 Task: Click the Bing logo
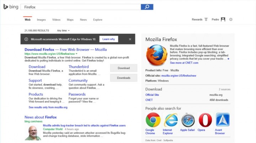[11, 7]
